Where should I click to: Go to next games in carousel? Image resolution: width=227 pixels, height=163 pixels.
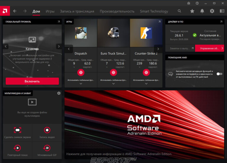pos(158,49)
